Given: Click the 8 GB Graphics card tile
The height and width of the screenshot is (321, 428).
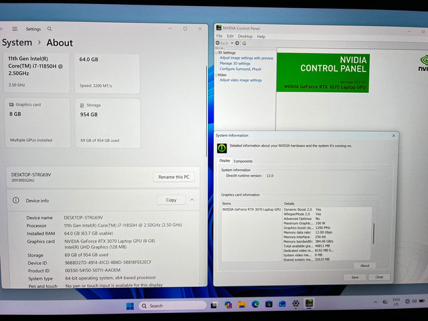Looking at the screenshot, I should (37, 123).
